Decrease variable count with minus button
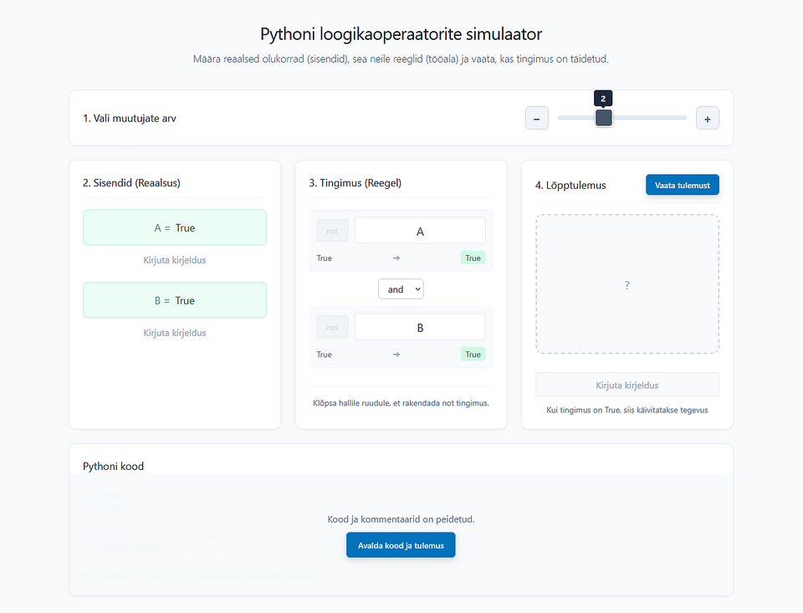This screenshot has width=803, height=613. pyautogui.click(x=537, y=118)
